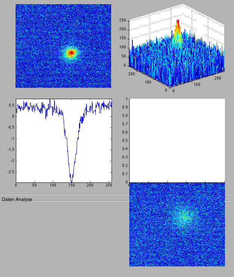This screenshot has width=234, height=277.
Task: Click the 0.9 y-axis tick of the empty axes
Action: click(x=125, y=107)
